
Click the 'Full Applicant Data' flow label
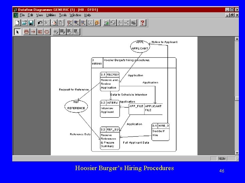coord(136,143)
